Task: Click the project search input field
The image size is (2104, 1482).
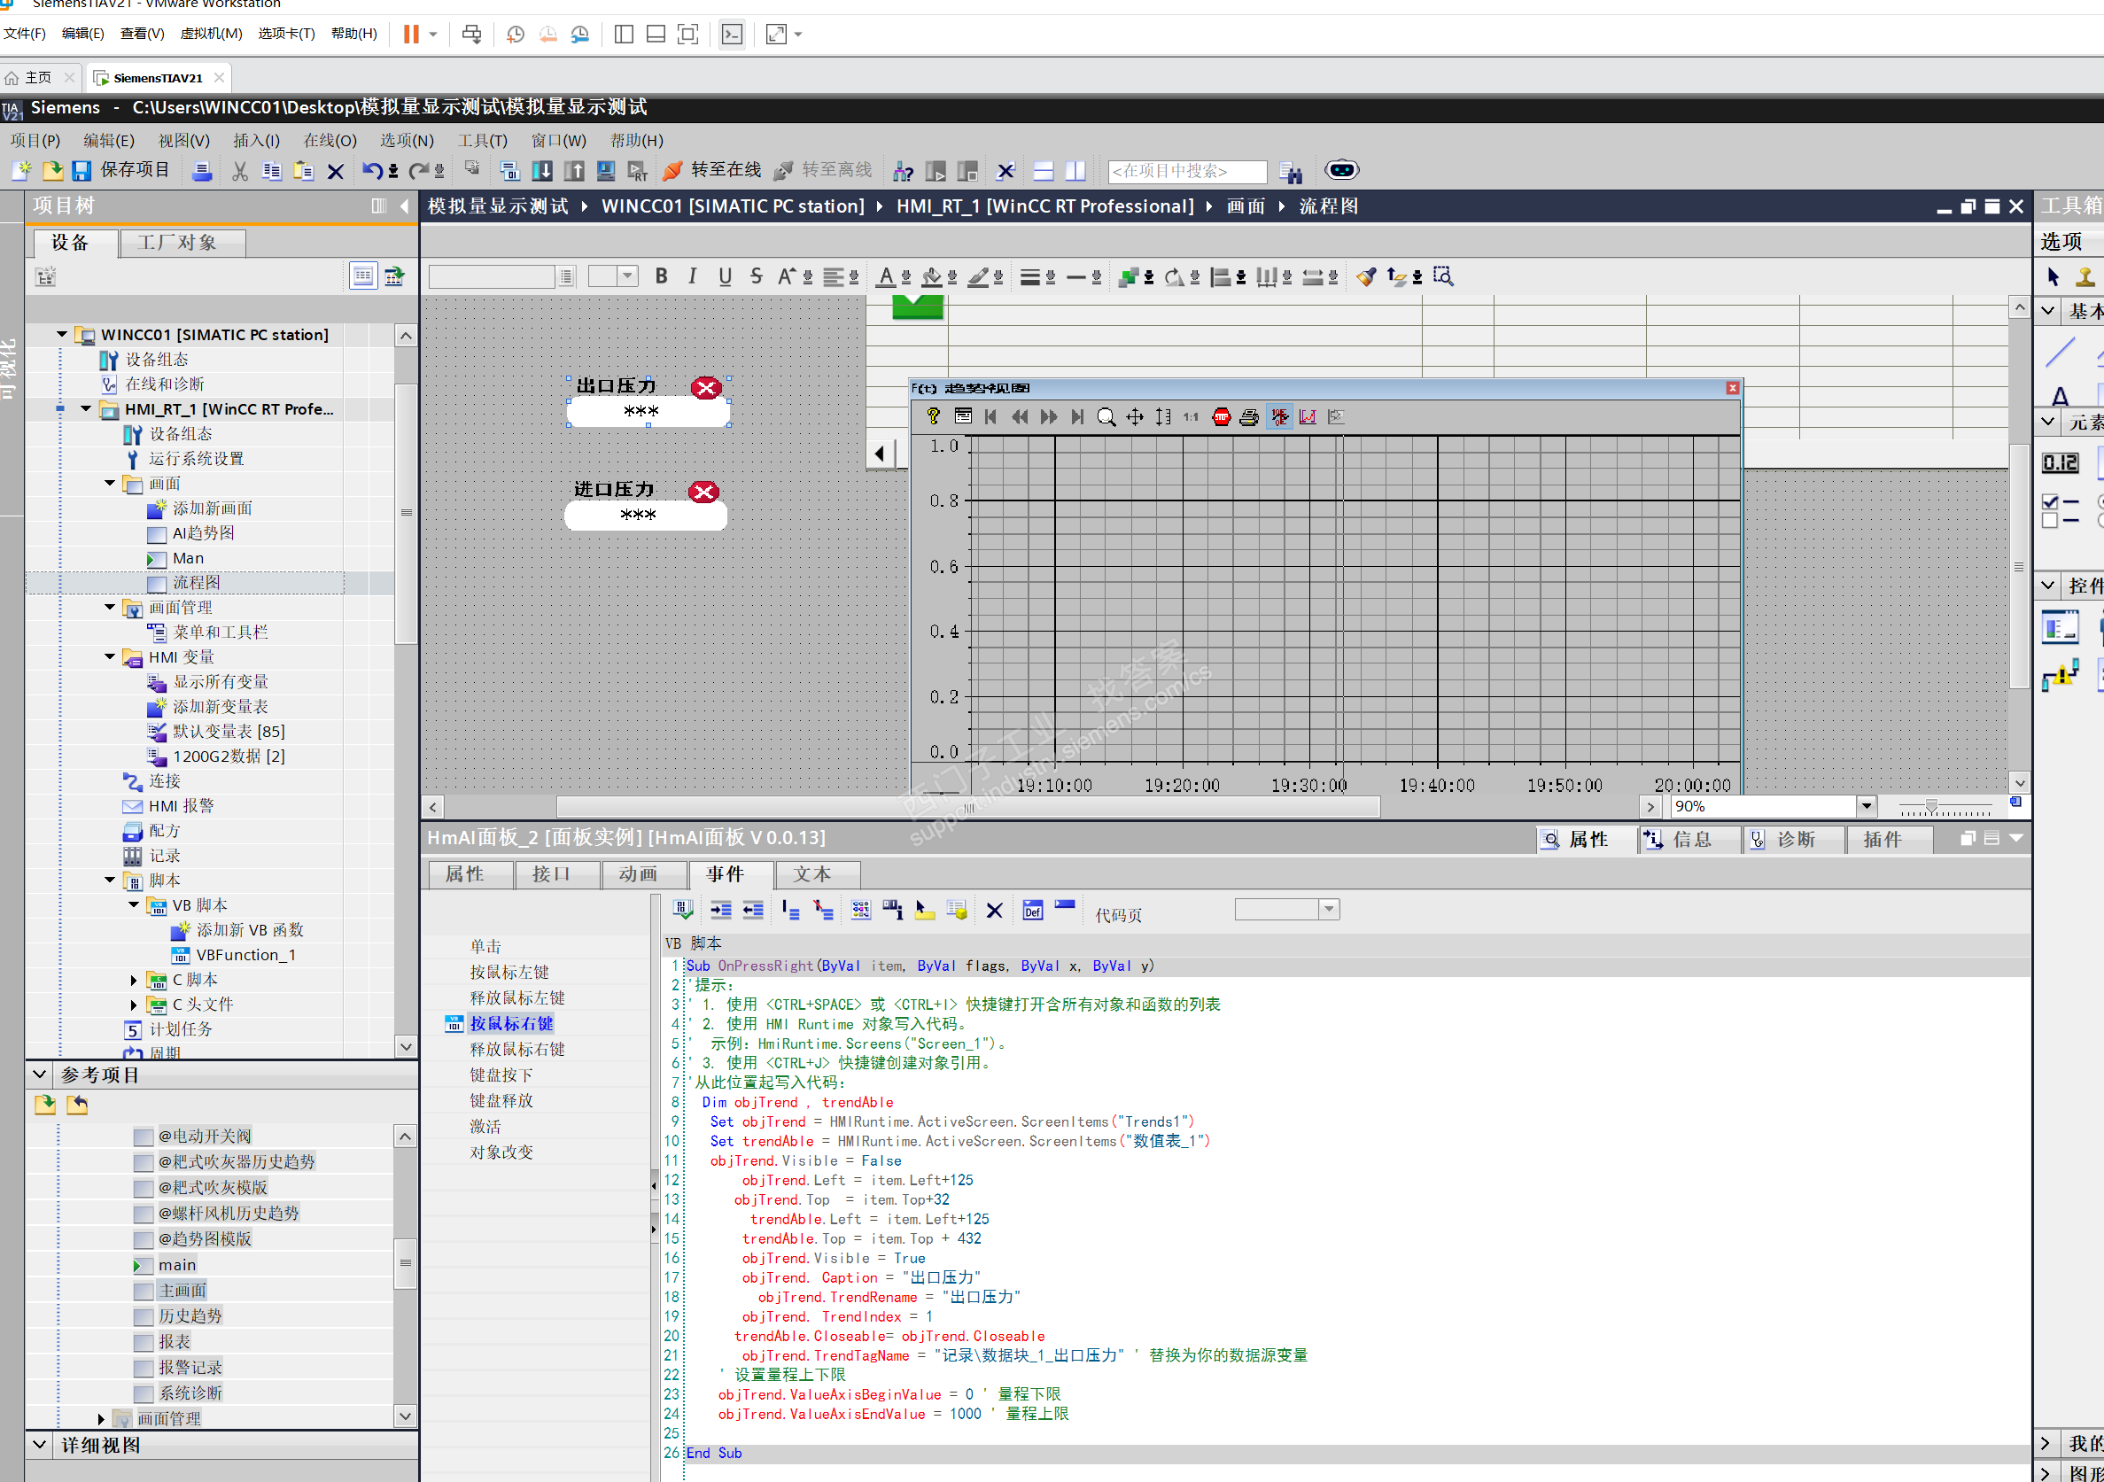Action: pos(1186,171)
